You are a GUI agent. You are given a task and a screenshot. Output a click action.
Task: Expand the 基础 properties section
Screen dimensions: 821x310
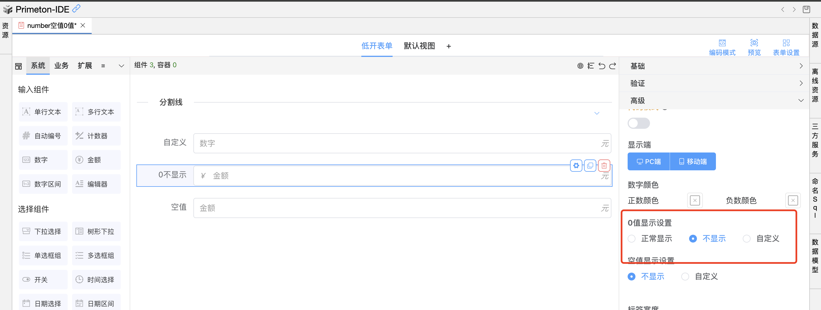tap(714, 66)
